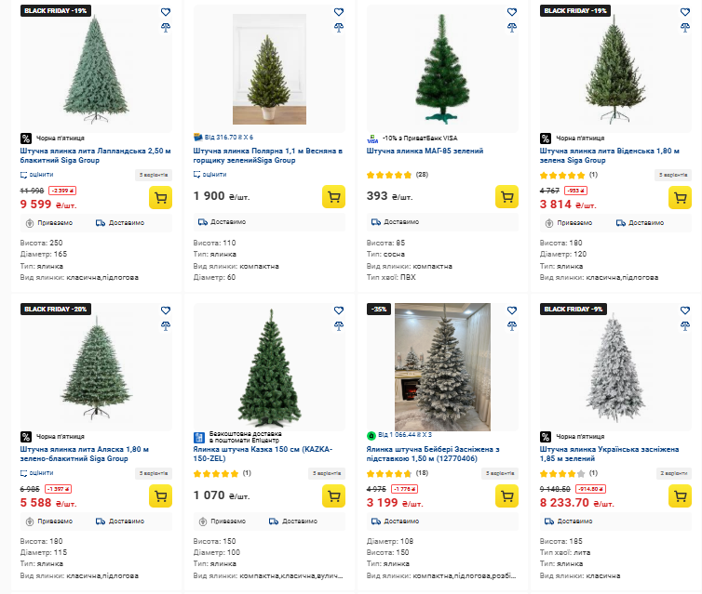Click compare icon on Віденська 1,80 м tree
This screenshot has width=702, height=594.
coord(686,26)
